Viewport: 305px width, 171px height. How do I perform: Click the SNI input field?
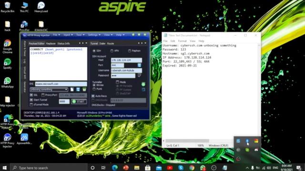[61, 84]
